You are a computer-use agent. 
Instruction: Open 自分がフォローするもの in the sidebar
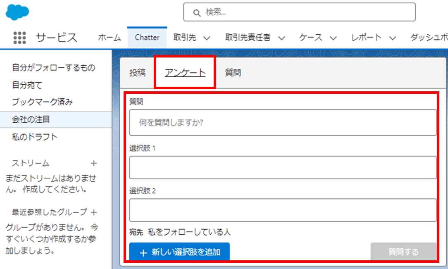(x=54, y=68)
